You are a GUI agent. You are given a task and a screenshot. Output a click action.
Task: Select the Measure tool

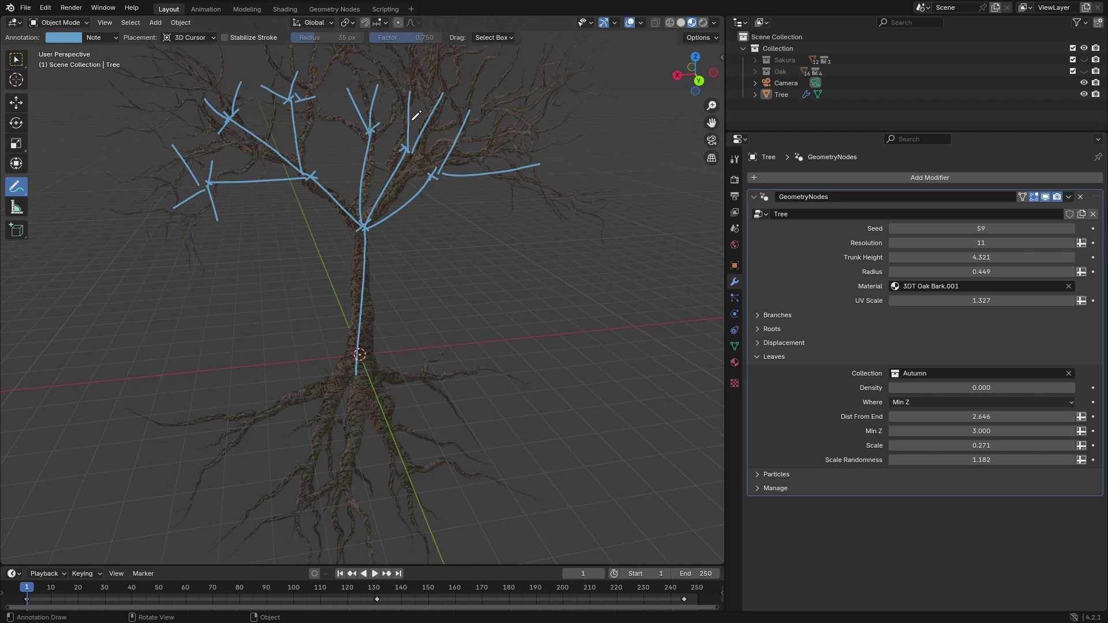point(16,207)
